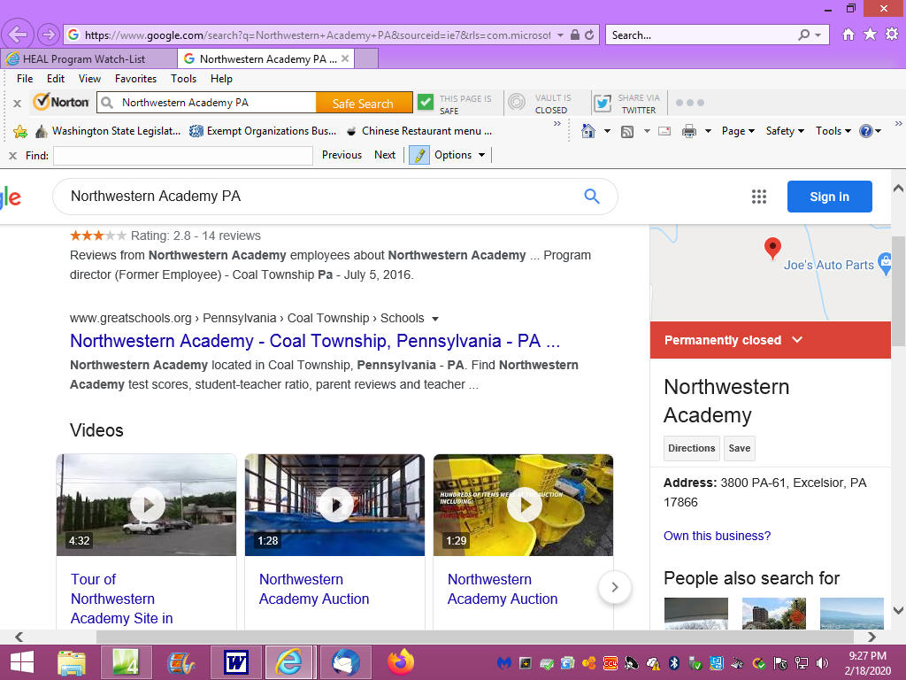Close the Find bar

[12, 155]
